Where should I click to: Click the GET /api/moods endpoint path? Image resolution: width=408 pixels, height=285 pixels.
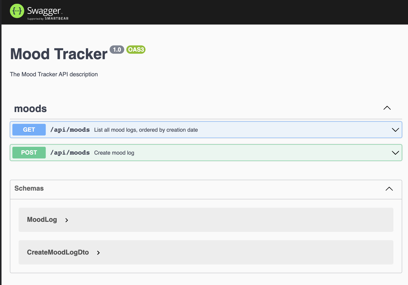point(70,130)
